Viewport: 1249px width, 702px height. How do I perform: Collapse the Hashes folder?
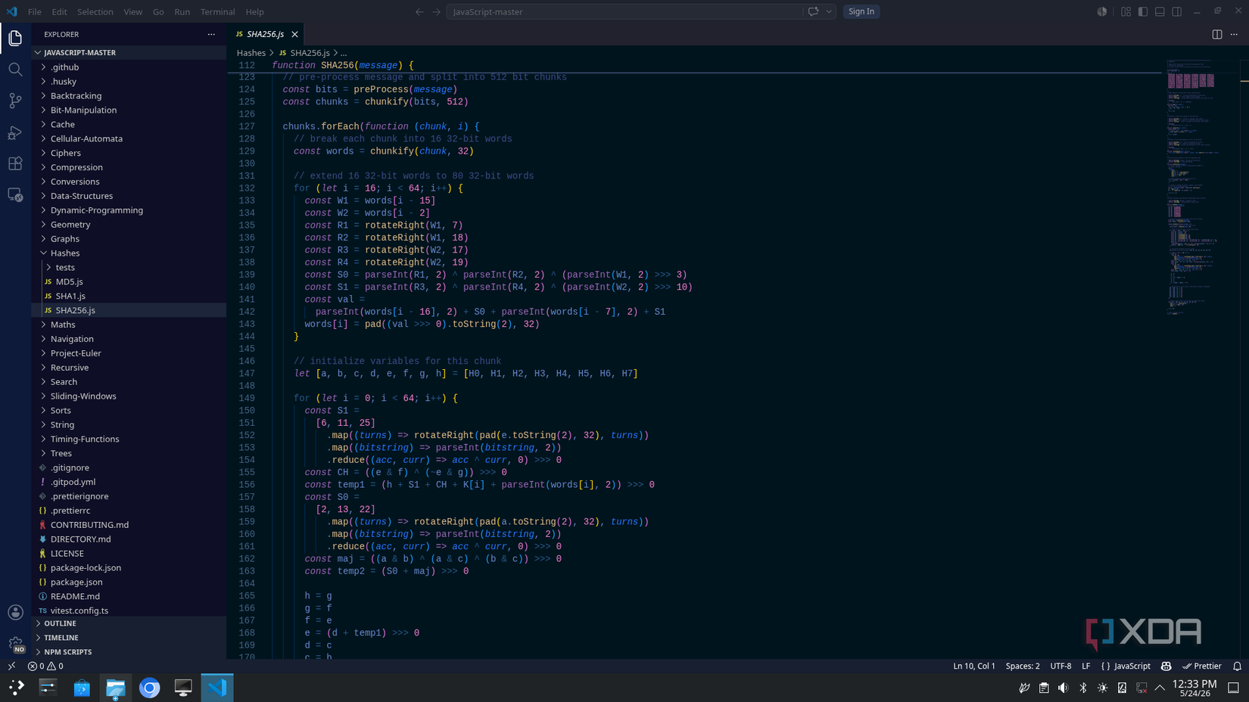tap(129, 253)
